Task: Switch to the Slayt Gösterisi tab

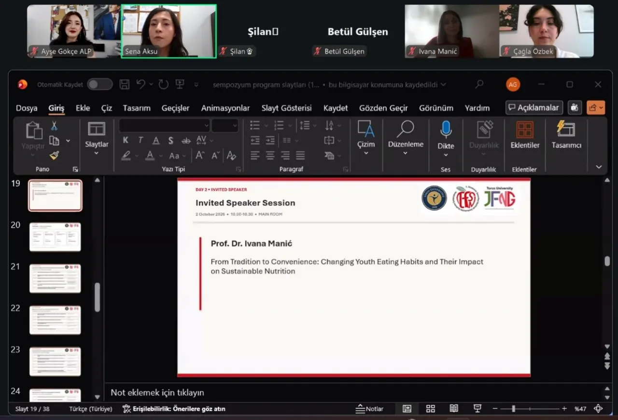Action: click(286, 108)
